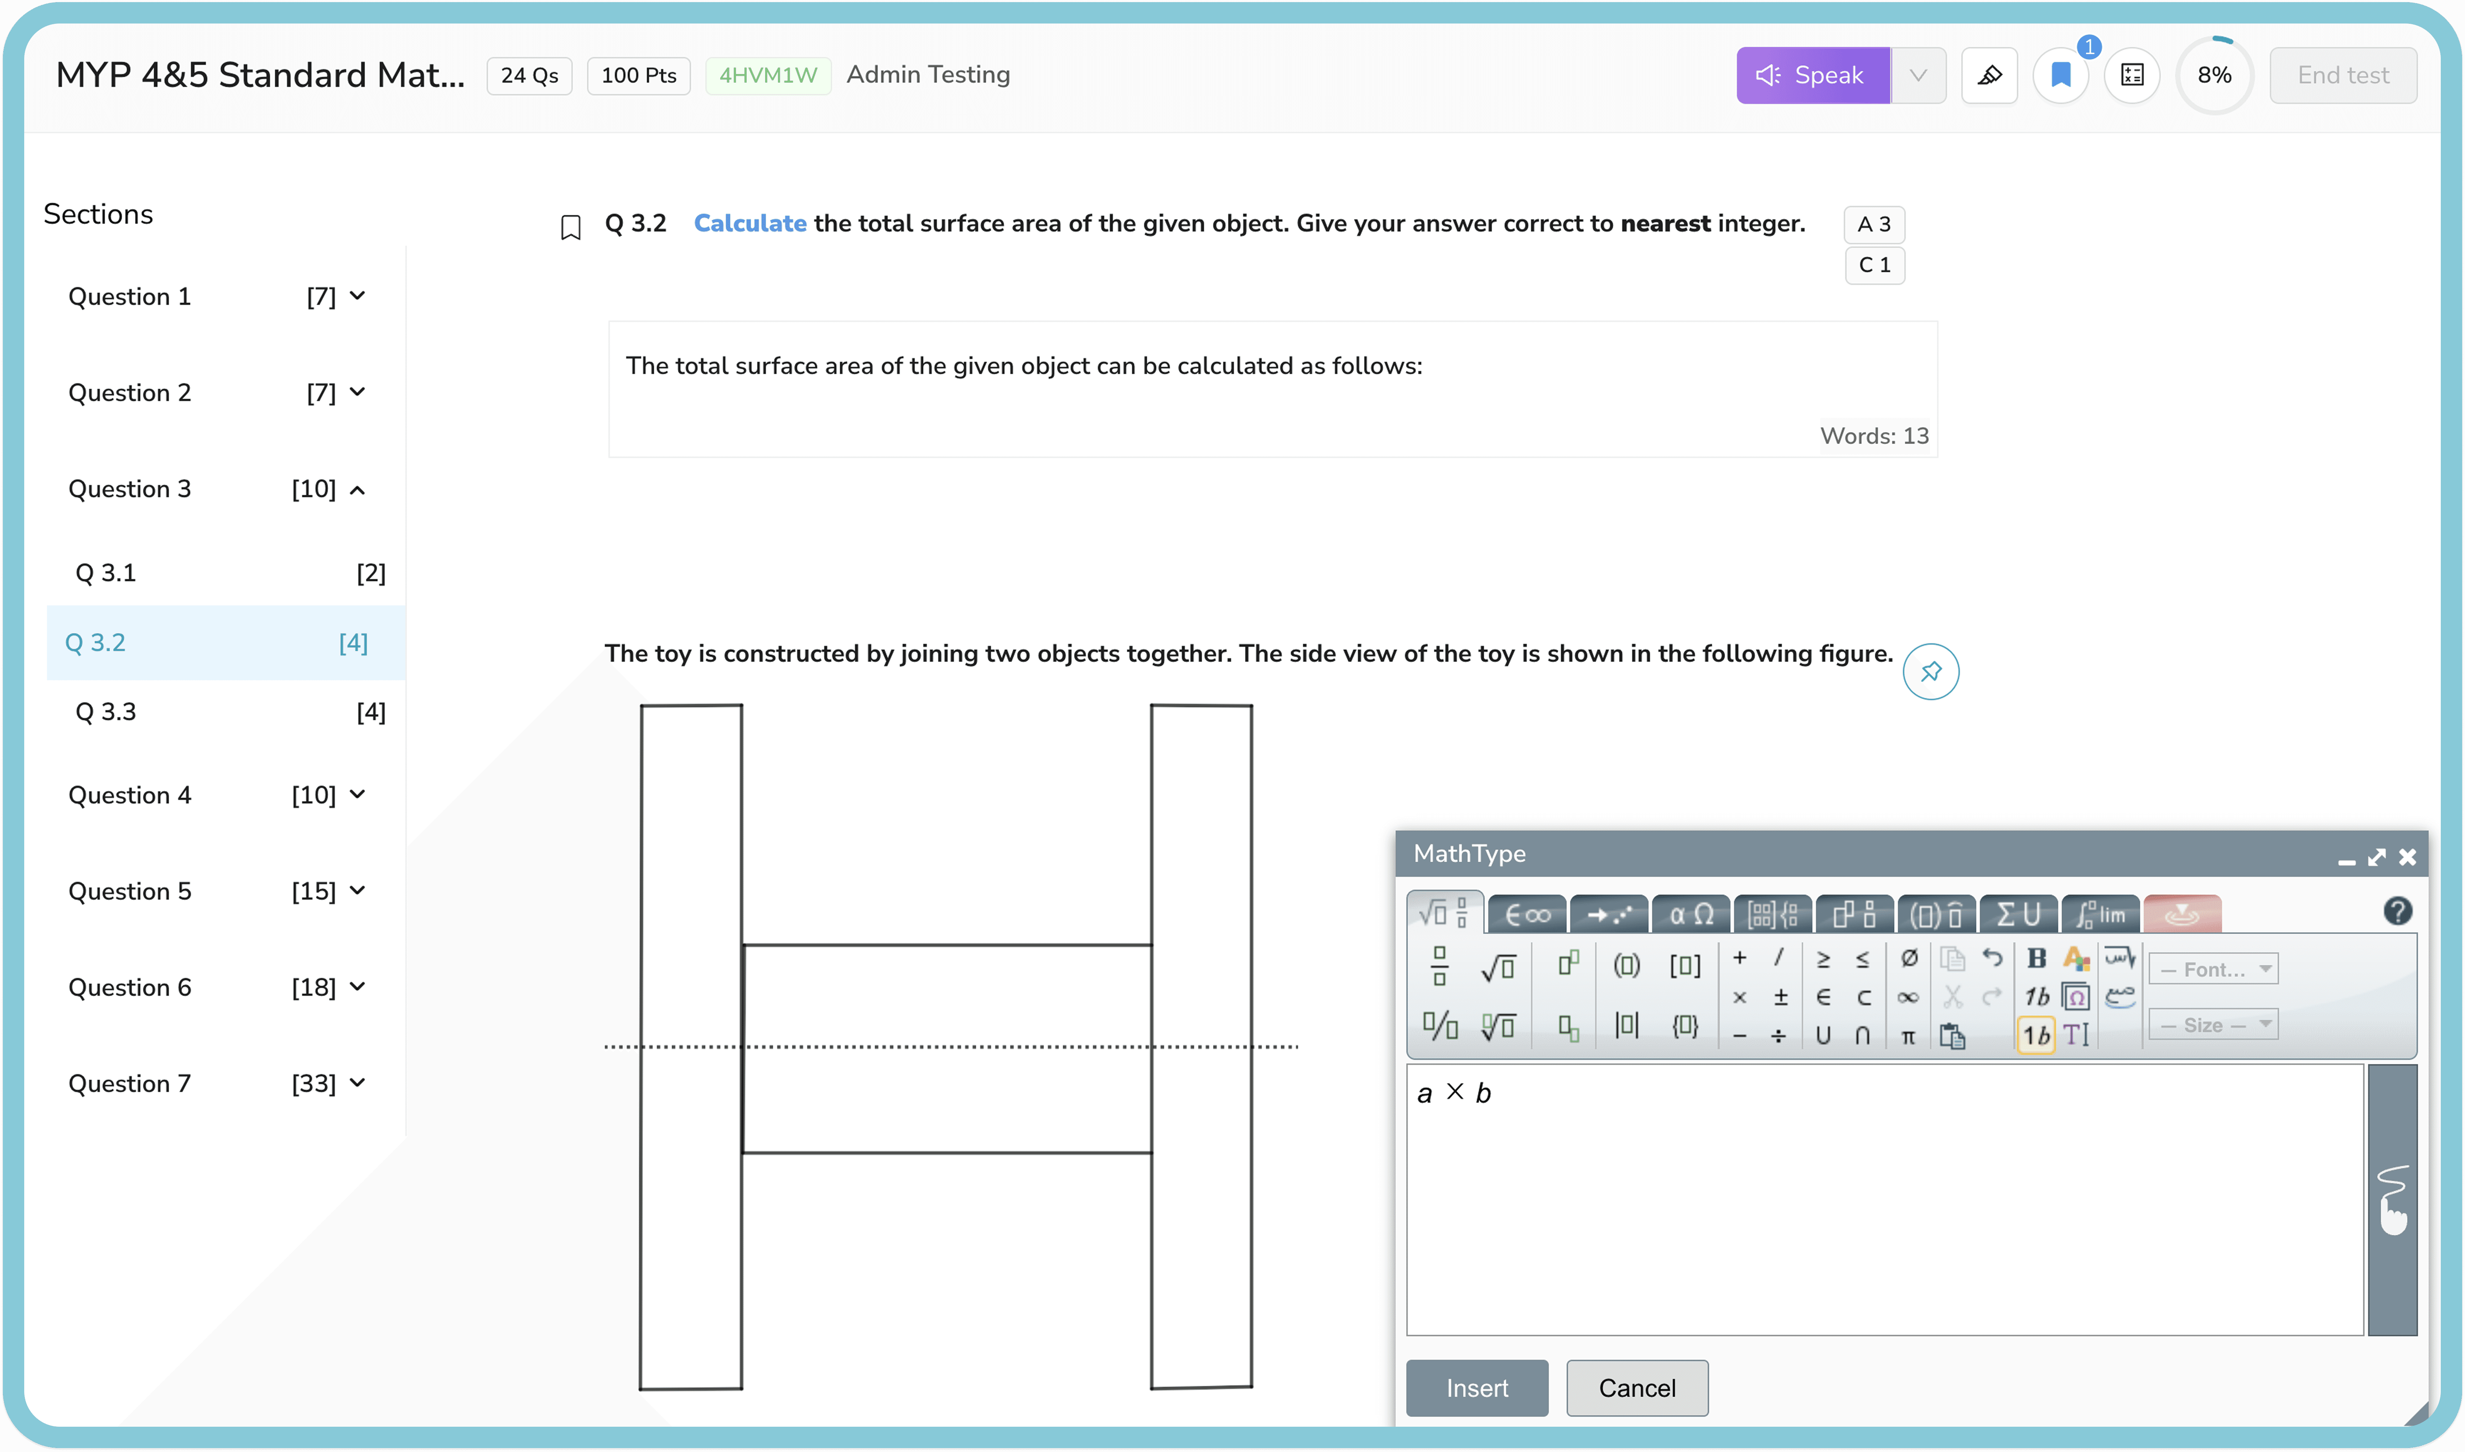Click the Speak button
This screenshot has height=1452, width=2465.
pos(1812,76)
